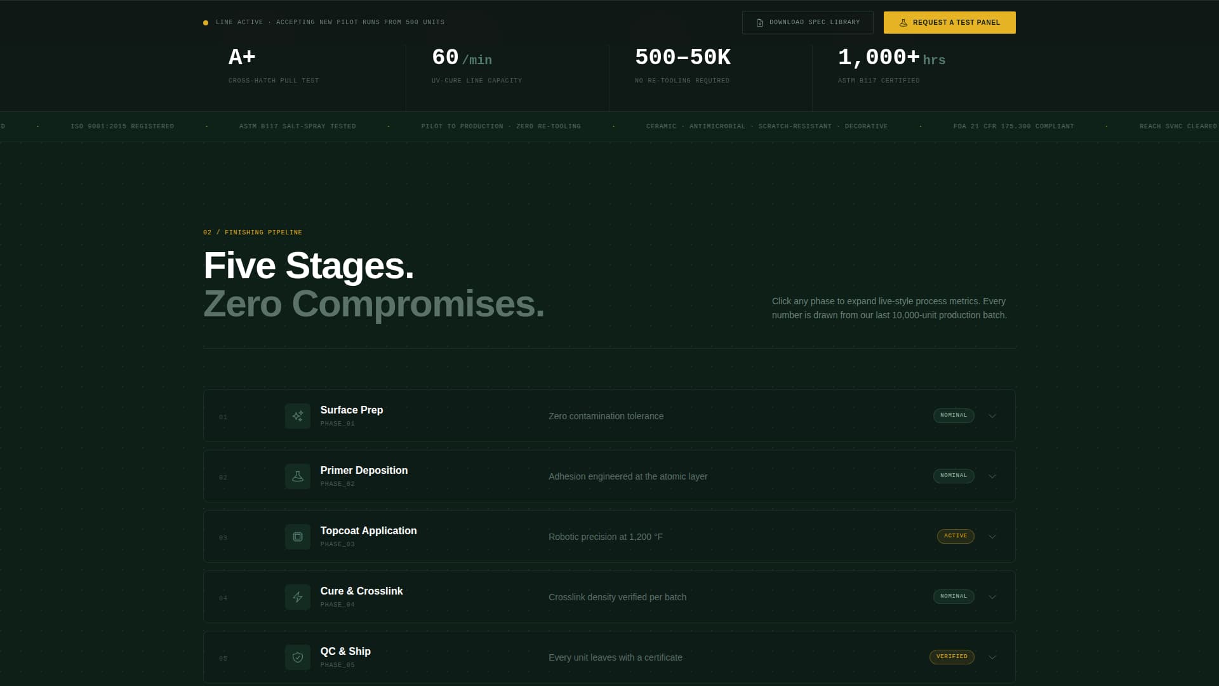Expand the Cure & Crosslink row

tap(992, 596)
